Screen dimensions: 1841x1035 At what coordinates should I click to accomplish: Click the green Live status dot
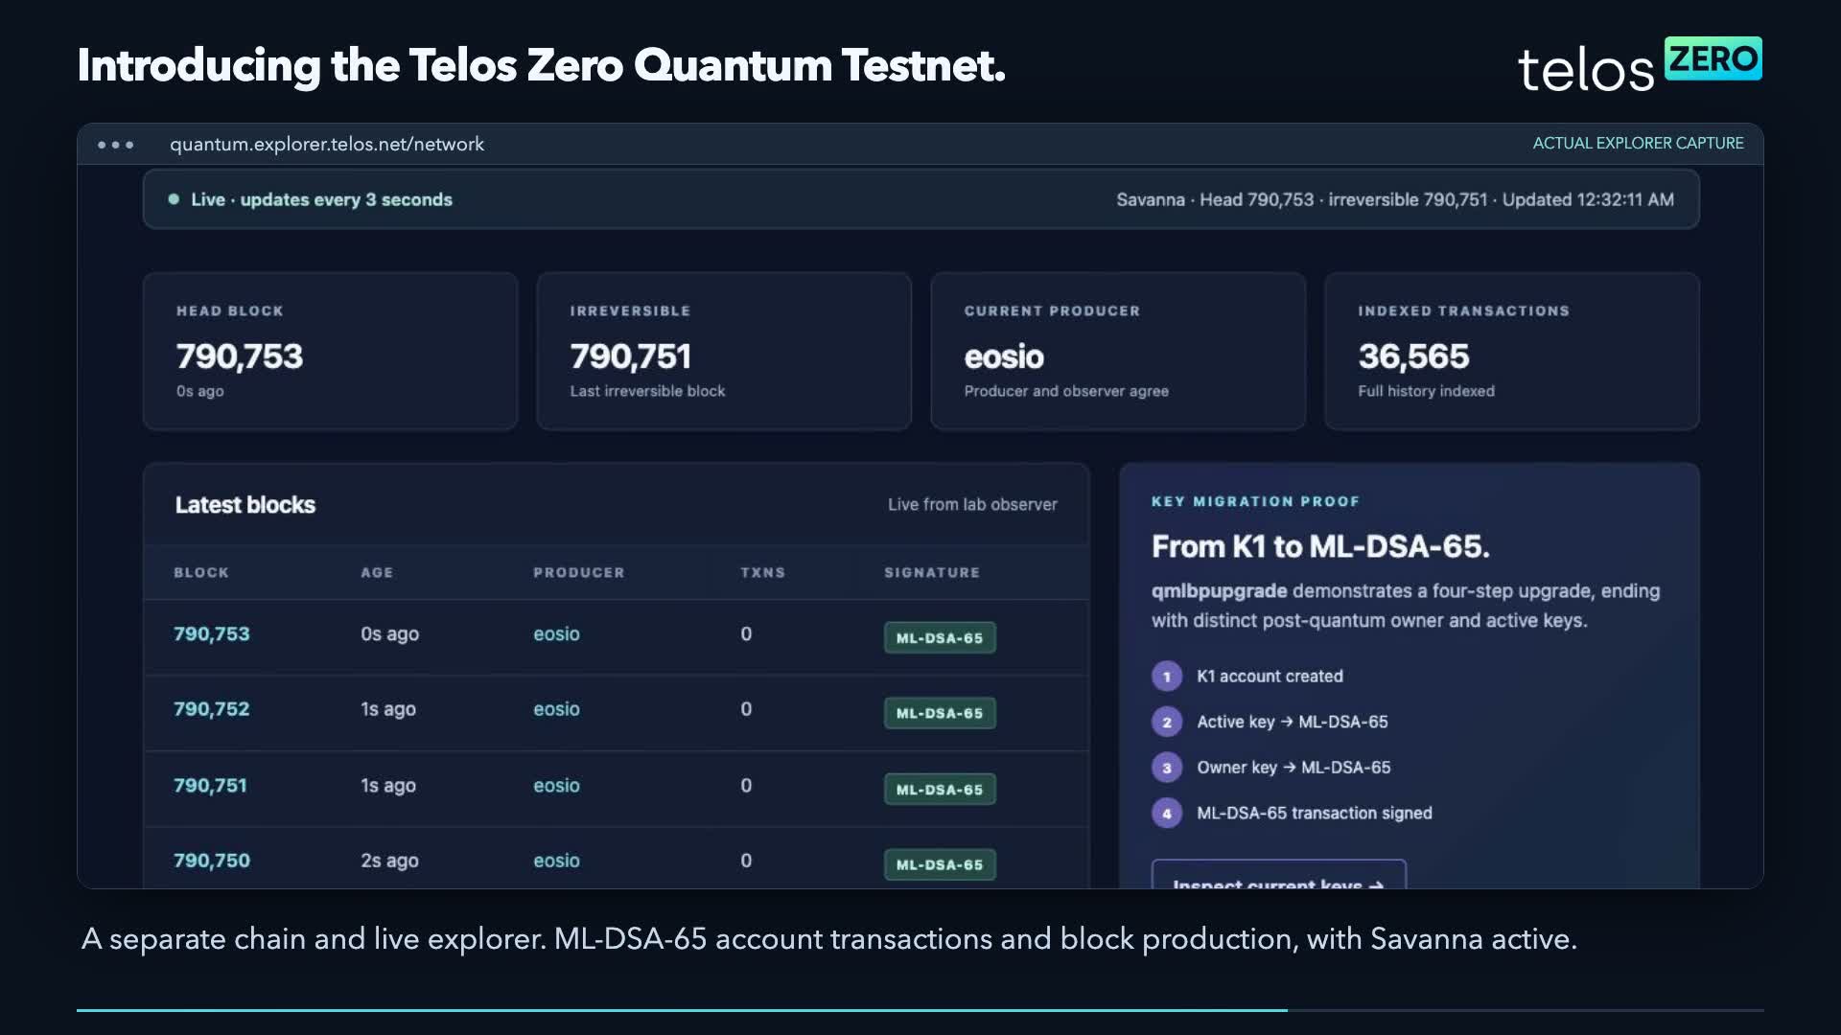click(x=174, y=199)
